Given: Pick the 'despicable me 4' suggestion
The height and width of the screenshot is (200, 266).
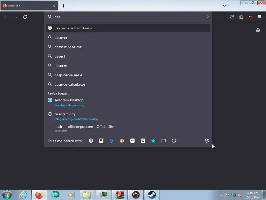Looking at the screenshot, I should click(x=128, y=75).
